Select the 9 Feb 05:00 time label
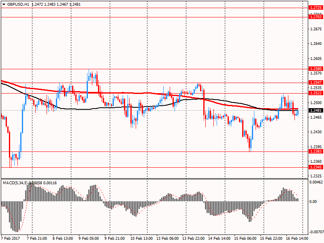The height and width of the screenshot is (243, 324). 88,239
